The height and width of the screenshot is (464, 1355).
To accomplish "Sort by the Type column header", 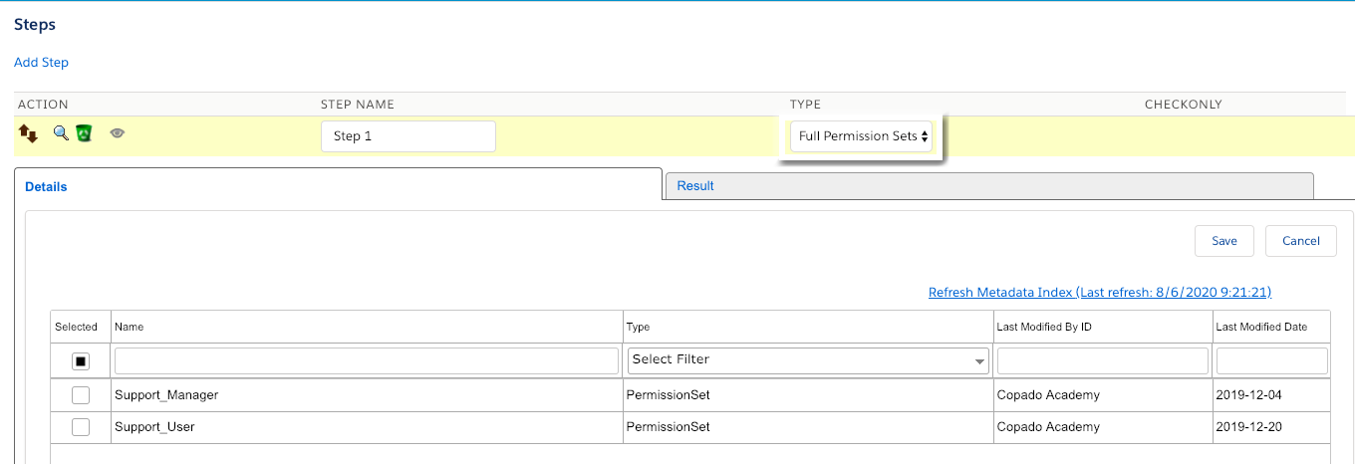I will coord(808,327).
